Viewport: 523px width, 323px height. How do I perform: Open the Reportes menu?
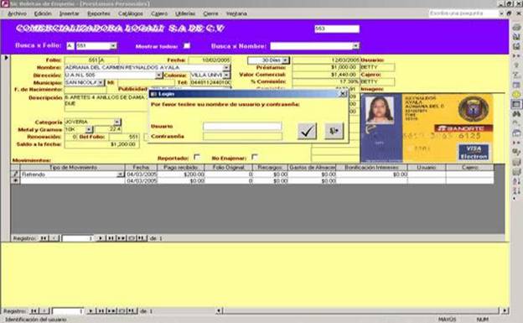(x=99, y=13)
